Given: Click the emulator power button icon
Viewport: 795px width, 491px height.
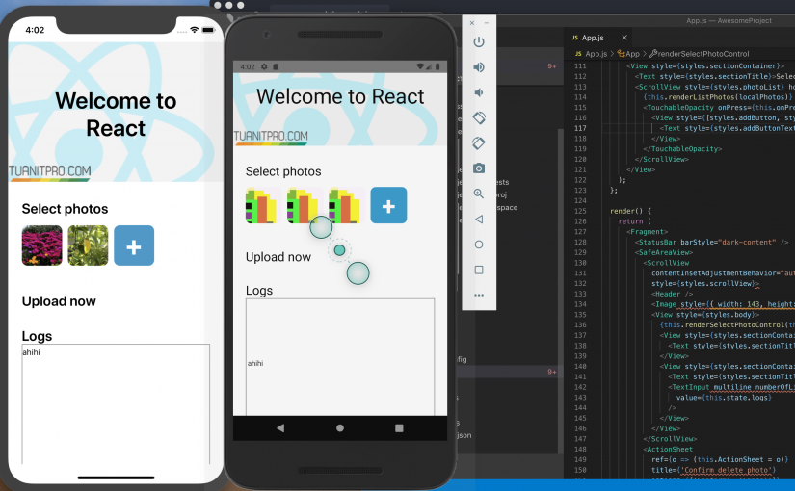Looking at the screenshot, I should pos(479,42).
